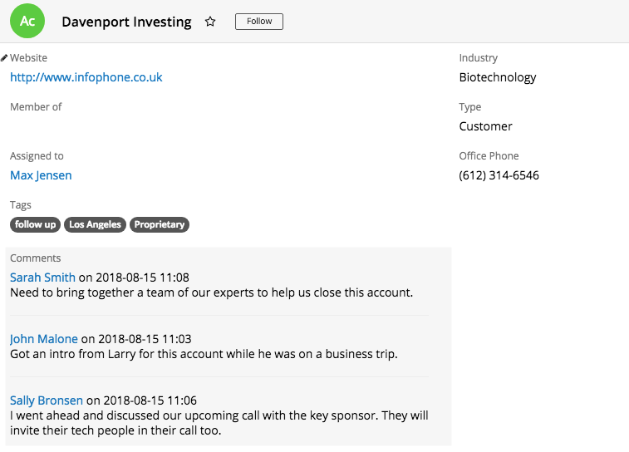The width and height of the screenshot is (629, 452).
Task: Click the Customer type value
Action: [x=485, y=126]
